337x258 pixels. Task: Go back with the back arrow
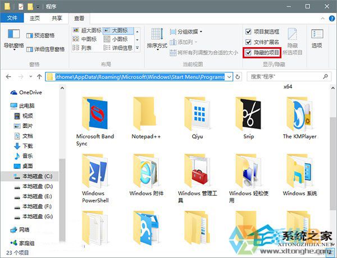[x=8, y=77]
